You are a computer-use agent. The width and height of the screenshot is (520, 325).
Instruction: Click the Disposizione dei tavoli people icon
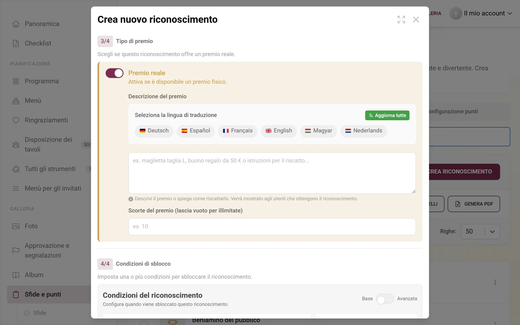(x=16, y=144)
